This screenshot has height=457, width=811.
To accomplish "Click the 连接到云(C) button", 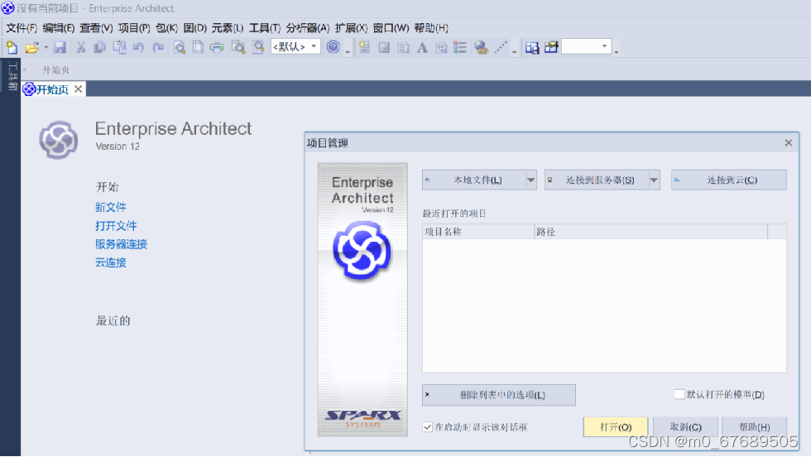I will (729, 180).
